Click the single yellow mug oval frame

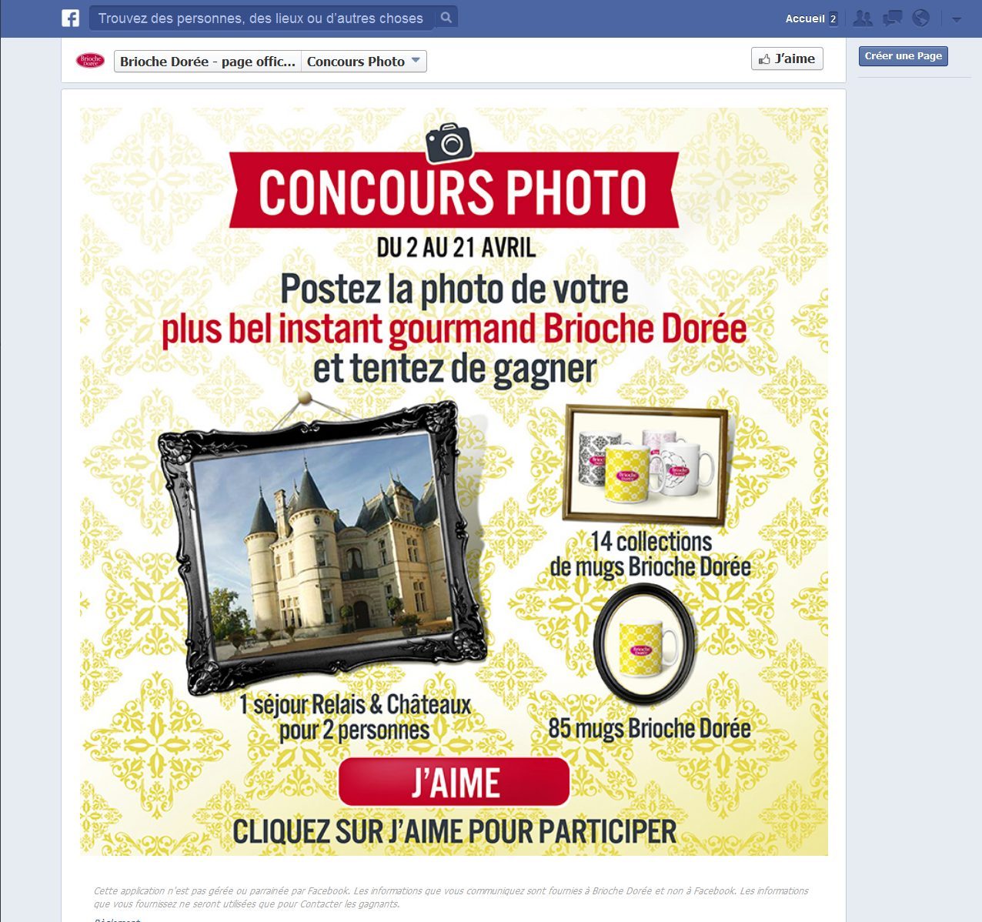pos(645,643)
